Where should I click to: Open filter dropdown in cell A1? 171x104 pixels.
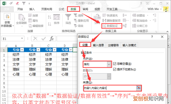point(22,50)
